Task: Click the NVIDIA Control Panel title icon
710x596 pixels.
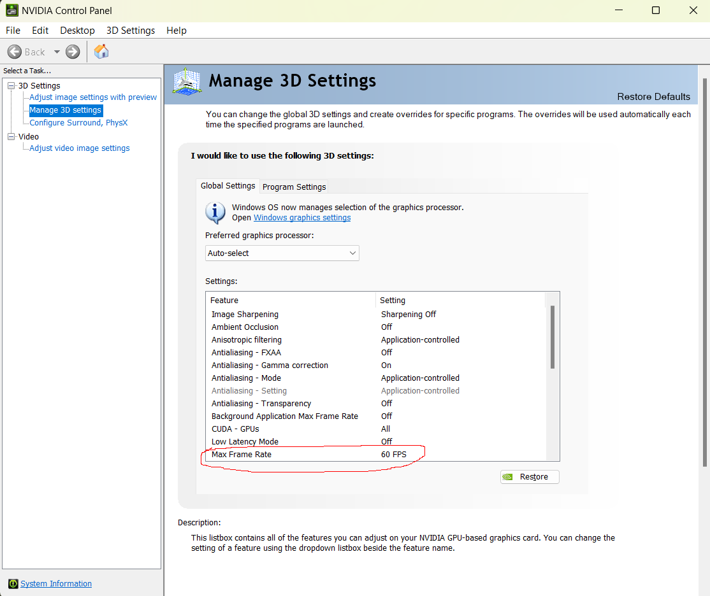Action: 11,10
